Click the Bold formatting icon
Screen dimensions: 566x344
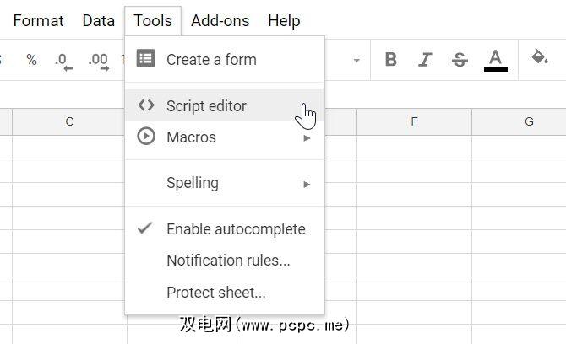click(390, 59)
